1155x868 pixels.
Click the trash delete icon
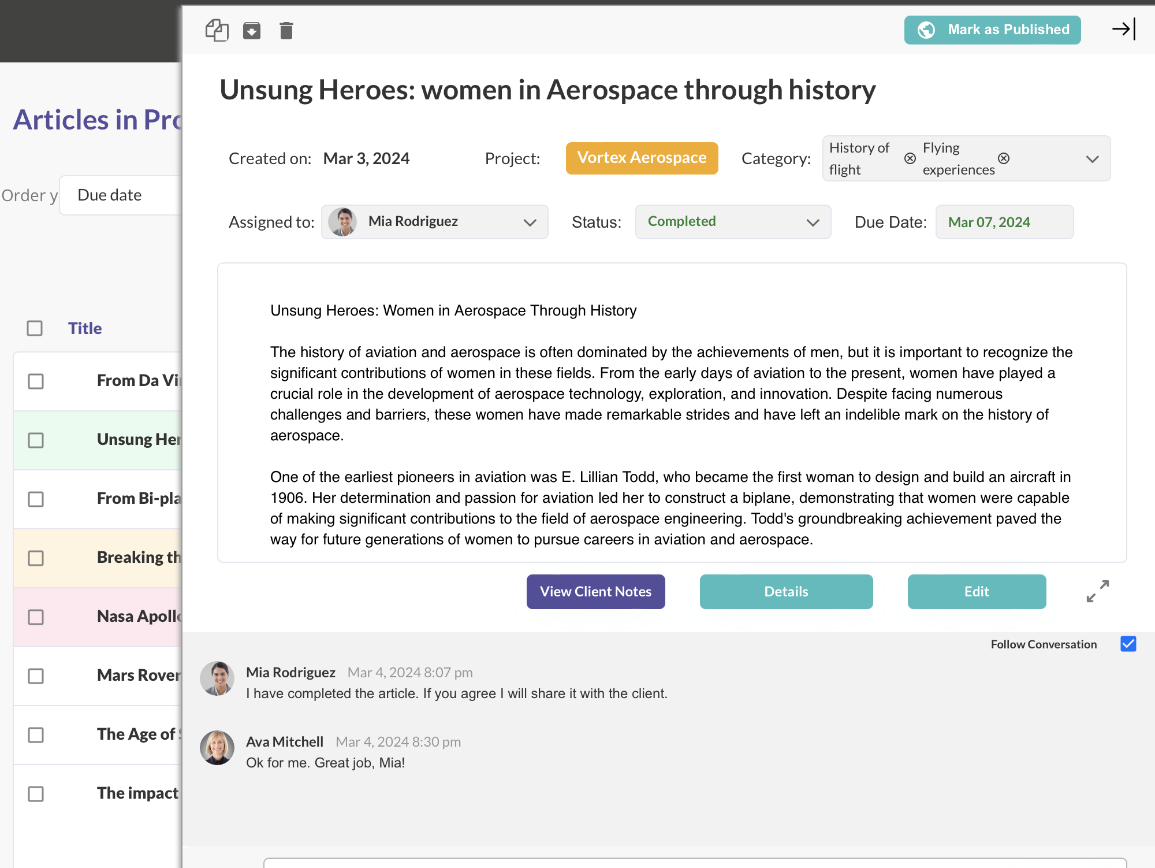pos(286,30)
